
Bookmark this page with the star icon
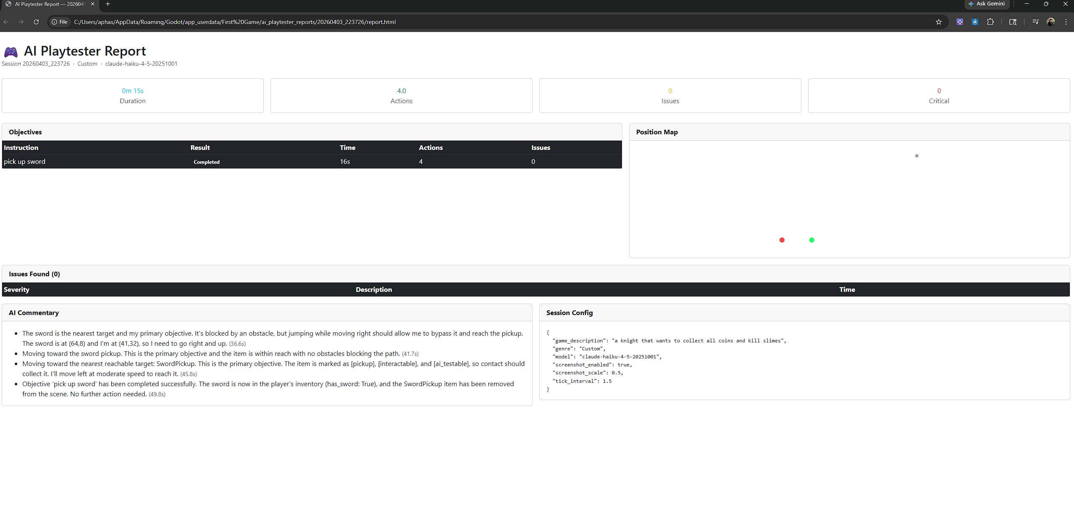(938, 22)
